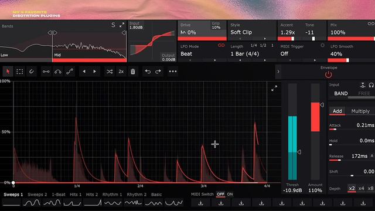The height and width of the screenshot is (211, 375).
Task: Select the marquee selection tool
Action: (19, 72)
